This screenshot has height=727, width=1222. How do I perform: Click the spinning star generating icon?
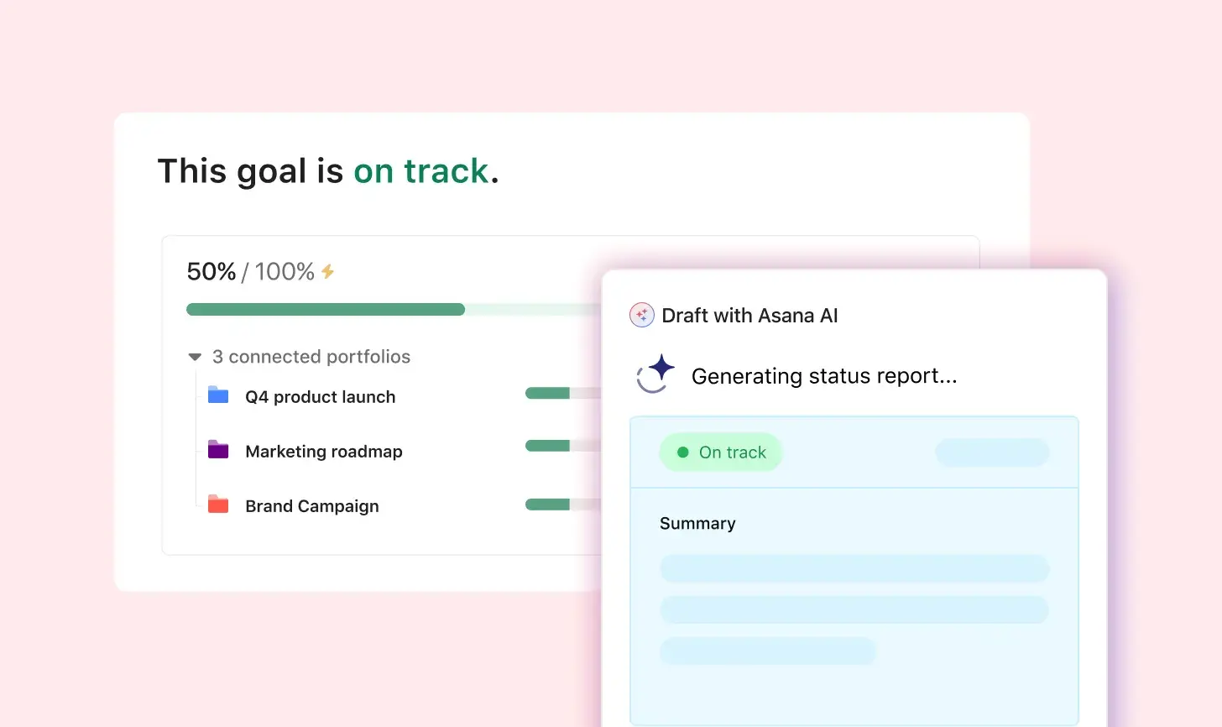(655, 374)
